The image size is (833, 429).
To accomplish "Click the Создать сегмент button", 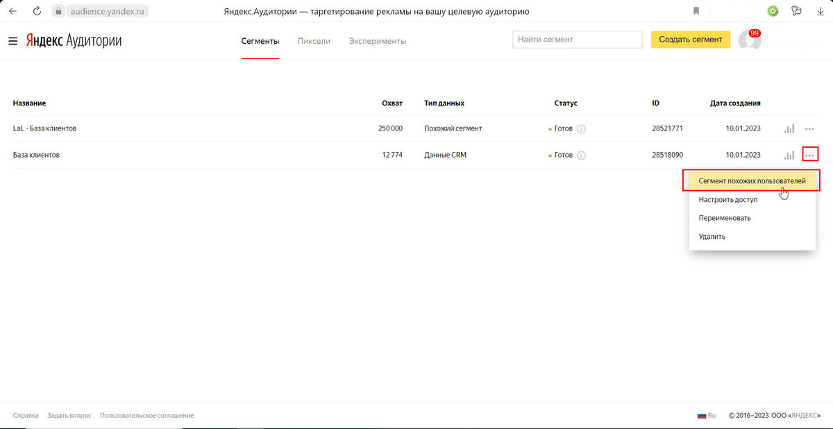I will click(691, 40).
